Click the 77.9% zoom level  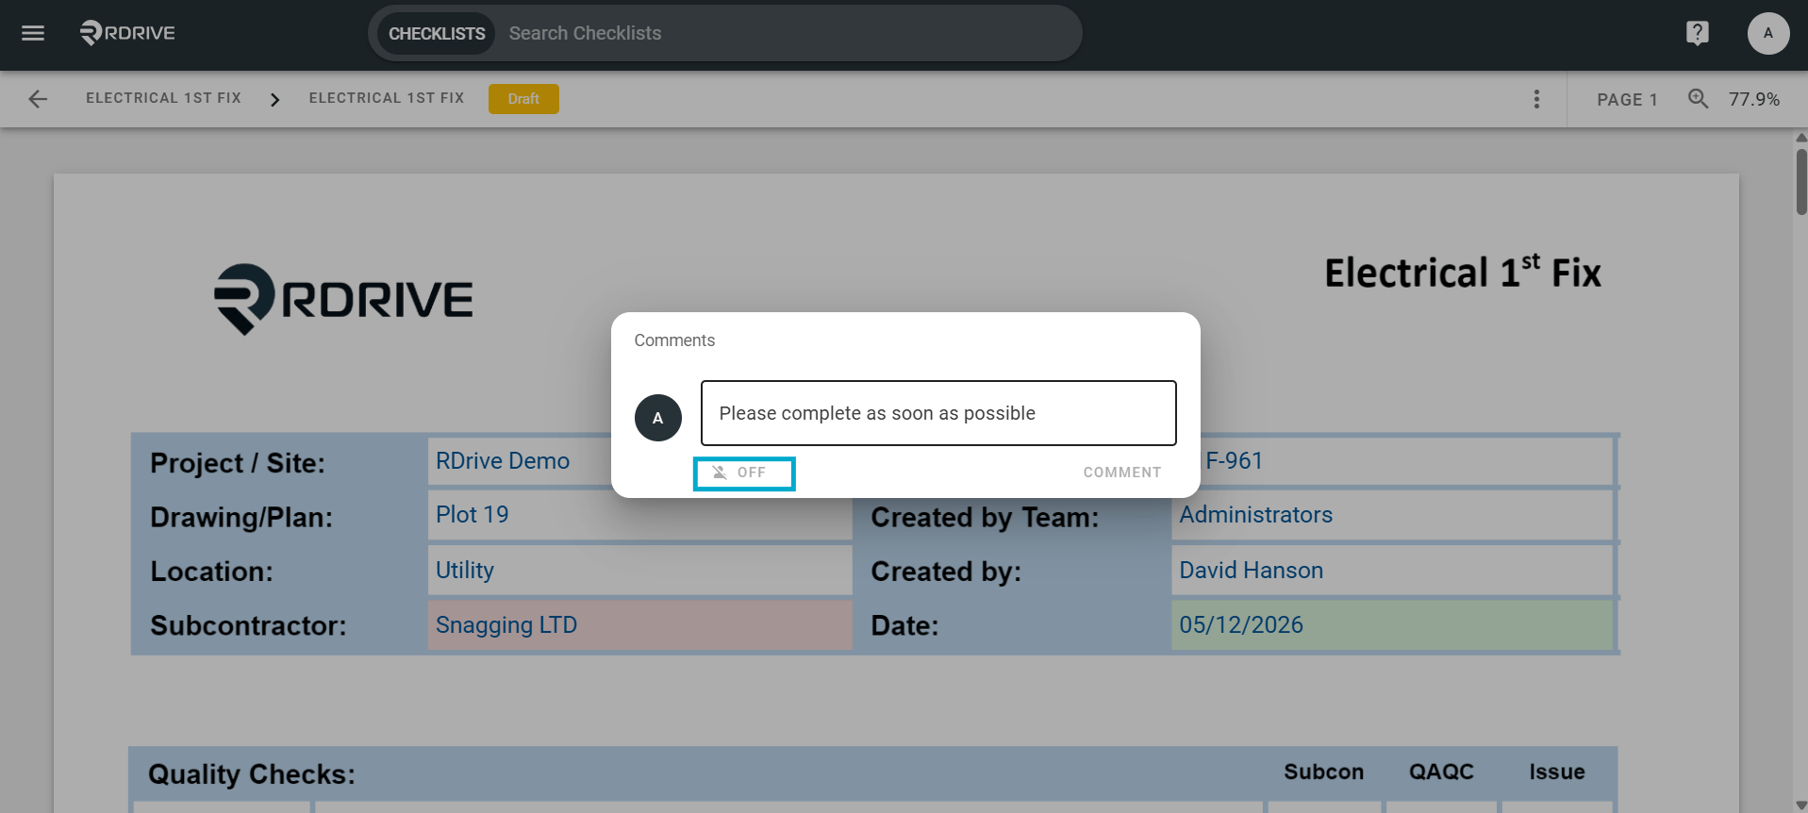click(1754, 99)
